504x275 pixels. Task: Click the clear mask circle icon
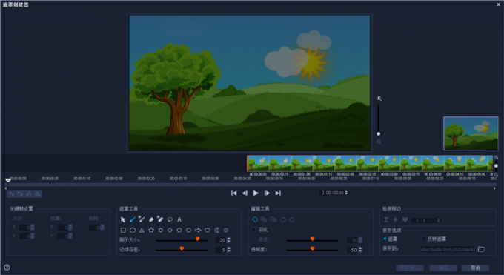(226, 231)
